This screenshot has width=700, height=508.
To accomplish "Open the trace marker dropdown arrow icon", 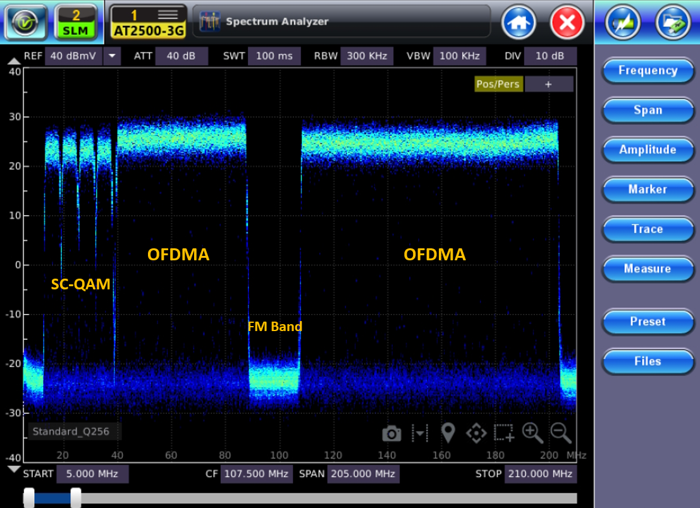I will tap(419, 434).
